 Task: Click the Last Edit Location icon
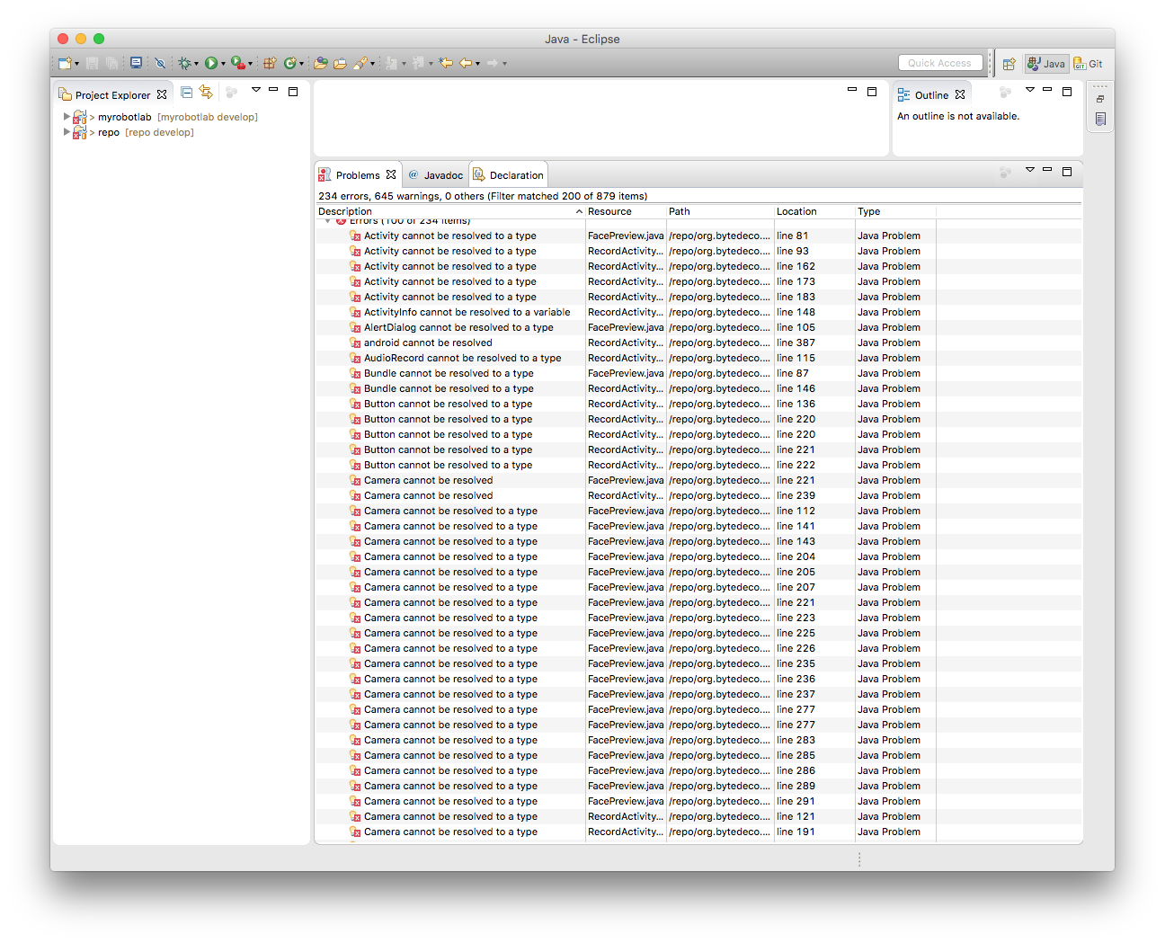446,63
